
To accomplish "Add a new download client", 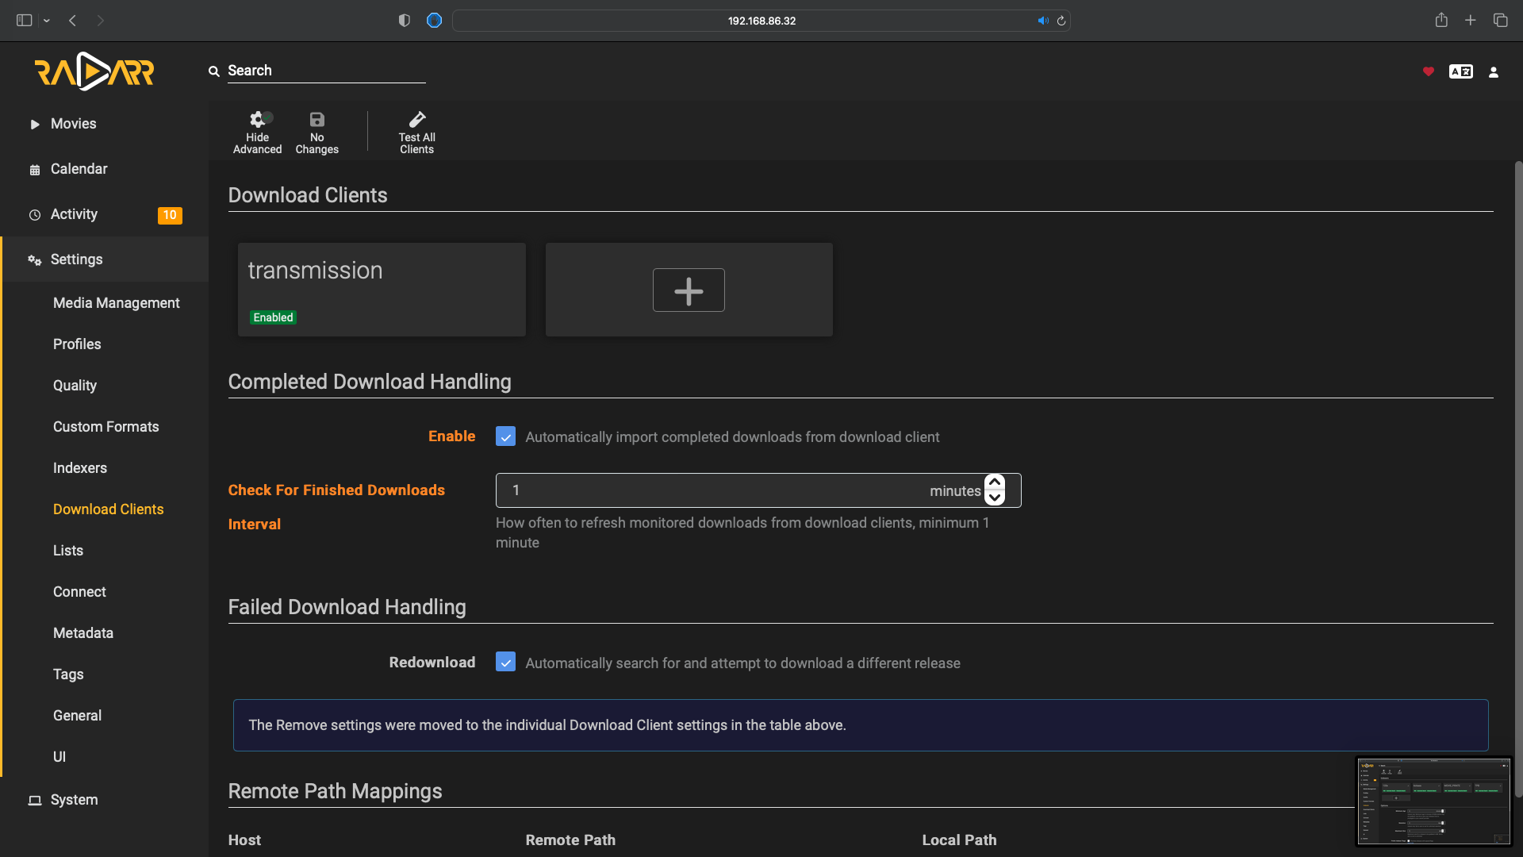I will pyautogui.click(x=689, y=290).
